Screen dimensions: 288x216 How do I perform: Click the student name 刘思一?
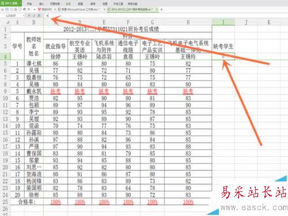pos(34,167)
